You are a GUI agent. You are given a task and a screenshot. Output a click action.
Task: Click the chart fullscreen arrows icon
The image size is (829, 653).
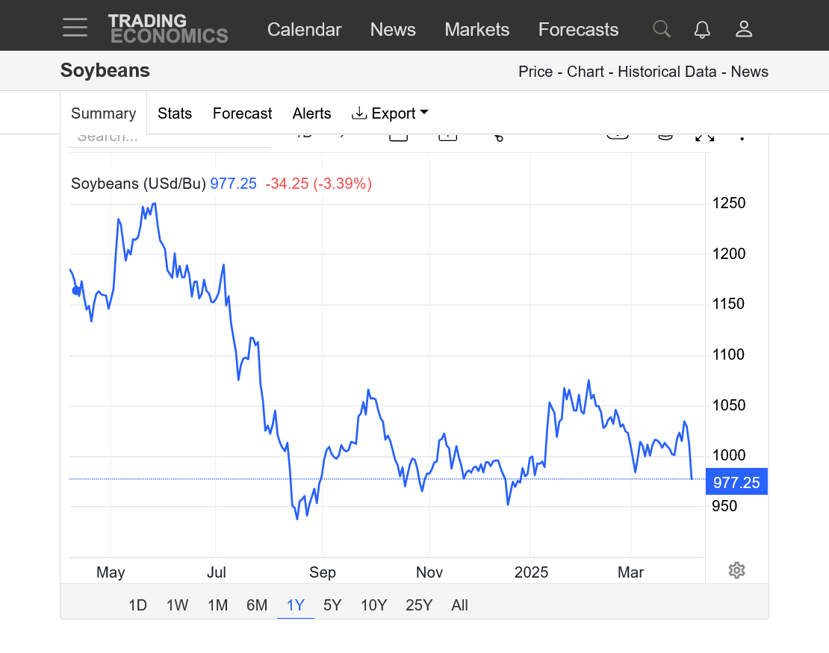[x=704, y=137]
